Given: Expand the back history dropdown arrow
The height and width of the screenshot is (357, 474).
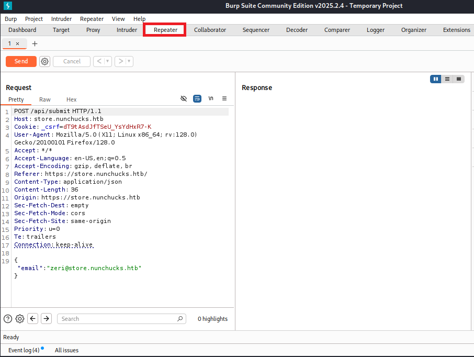Looking at the screenshot, I should point(108,61).
